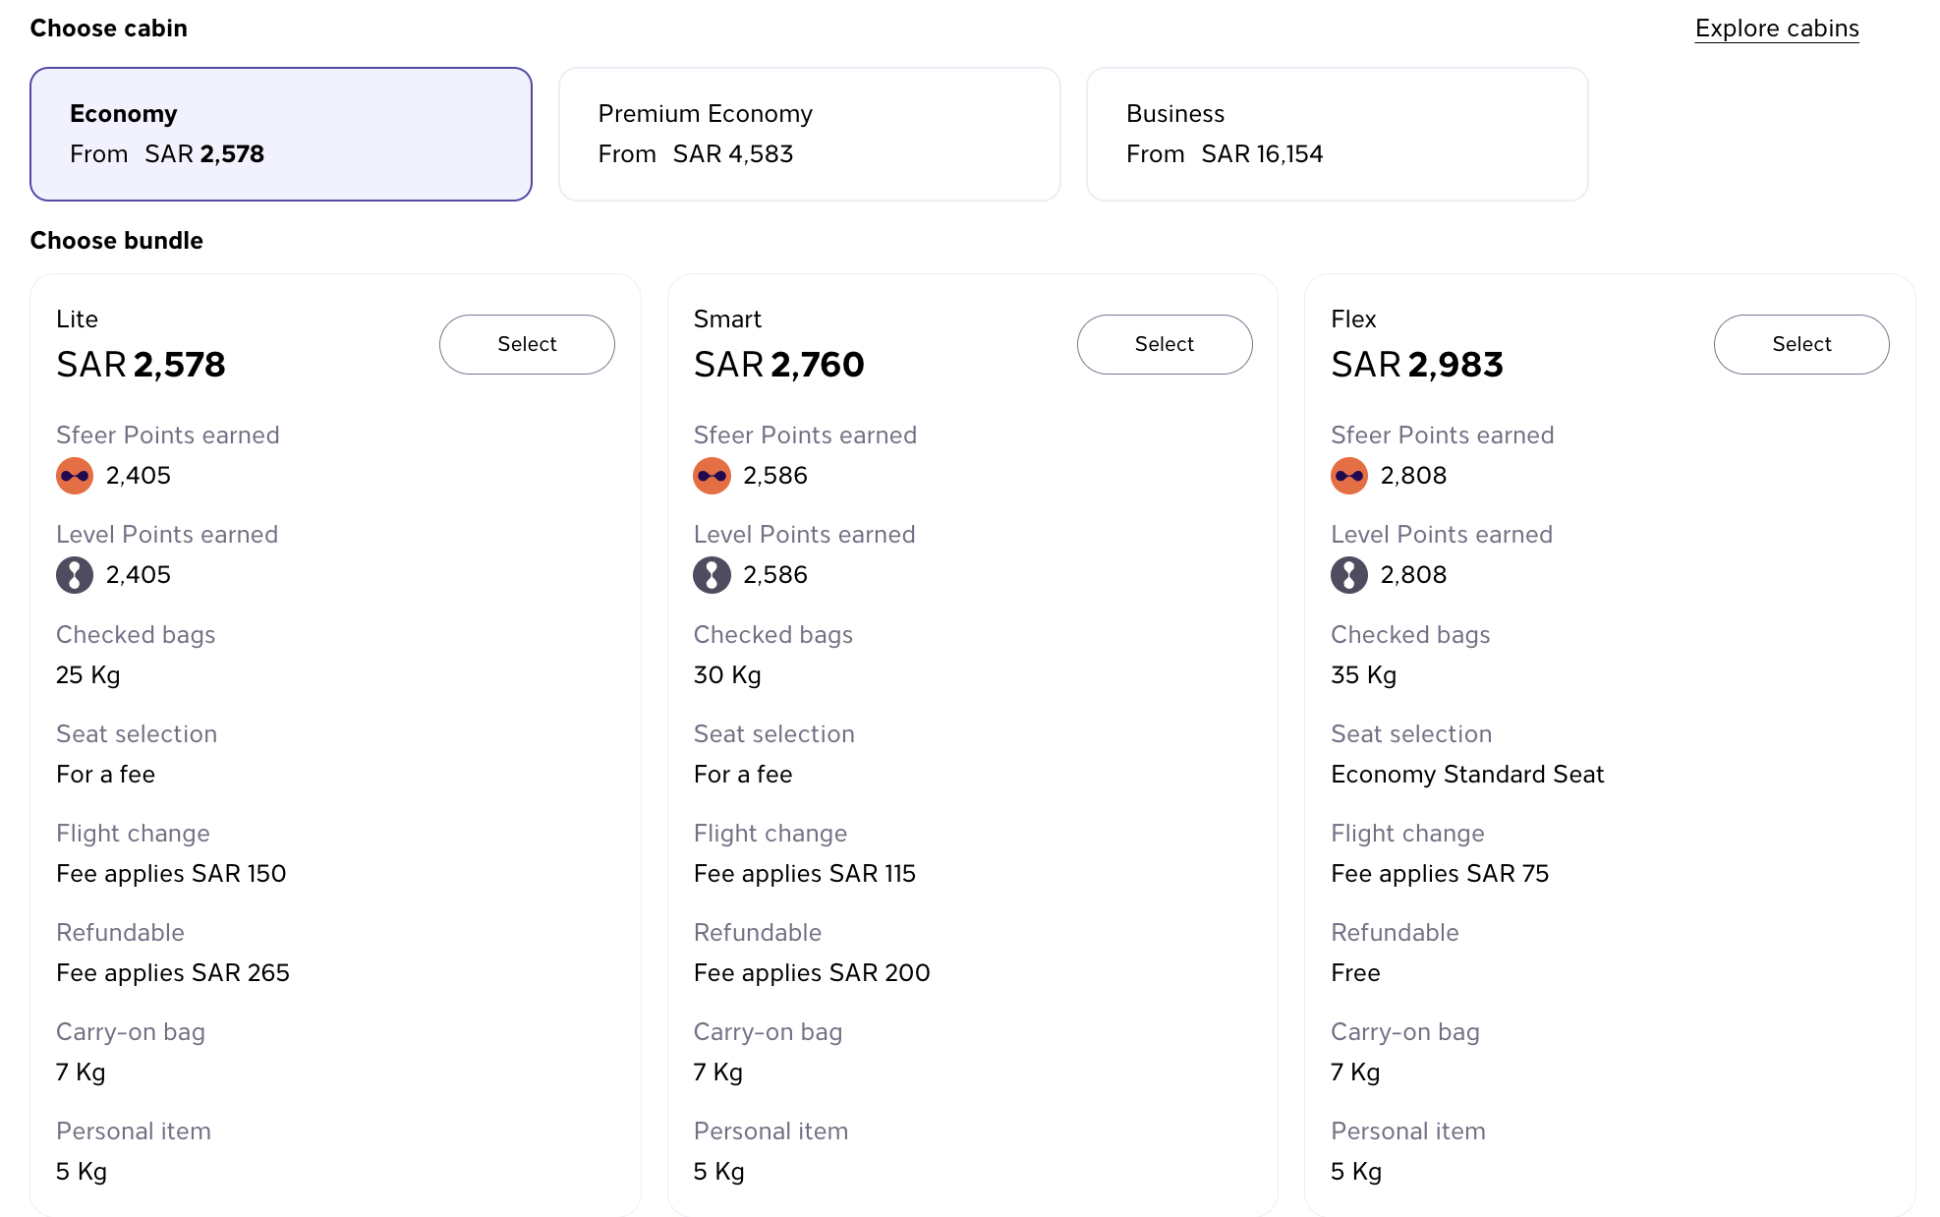Click the Flex bundle title
The width and height of the screenshot is (1940, 1217).
pyautogui.click(x=1353, y=319)
